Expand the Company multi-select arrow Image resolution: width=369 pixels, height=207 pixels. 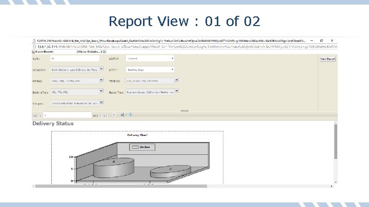(101, 102)
